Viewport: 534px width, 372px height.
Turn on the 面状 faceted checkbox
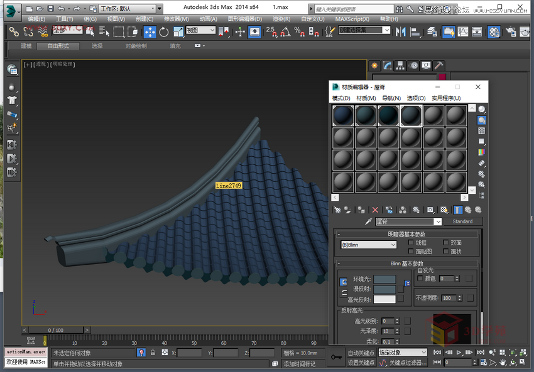pyautogui.click(x=445, y=252)
